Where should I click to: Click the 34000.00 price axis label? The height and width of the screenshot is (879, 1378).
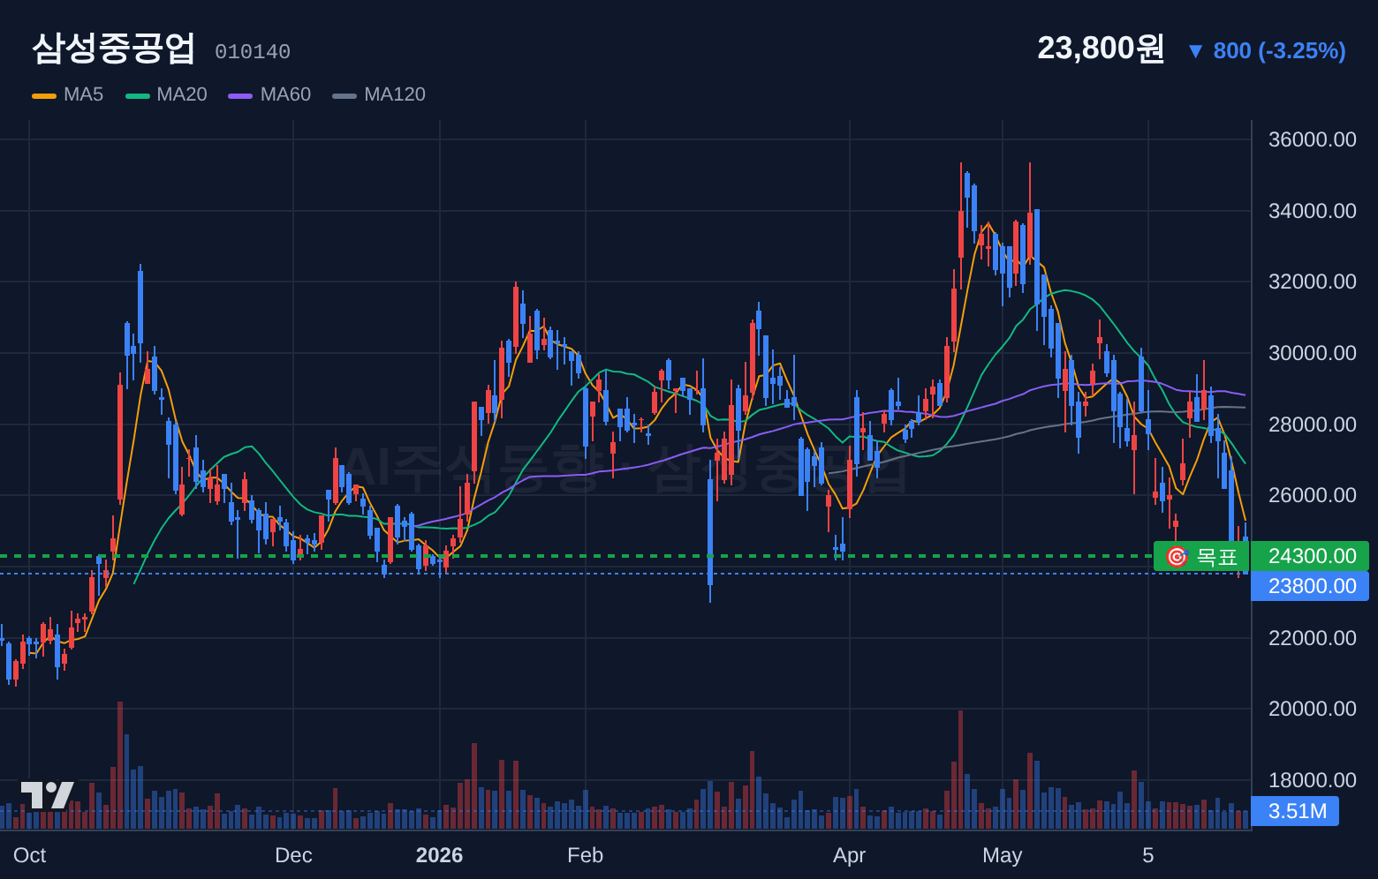click(x=1312, y=211)
